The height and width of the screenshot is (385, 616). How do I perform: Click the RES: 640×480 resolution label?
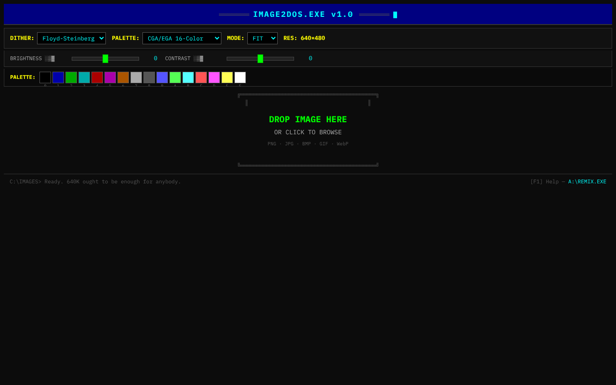pyautogui.click(x=304, y=38)
